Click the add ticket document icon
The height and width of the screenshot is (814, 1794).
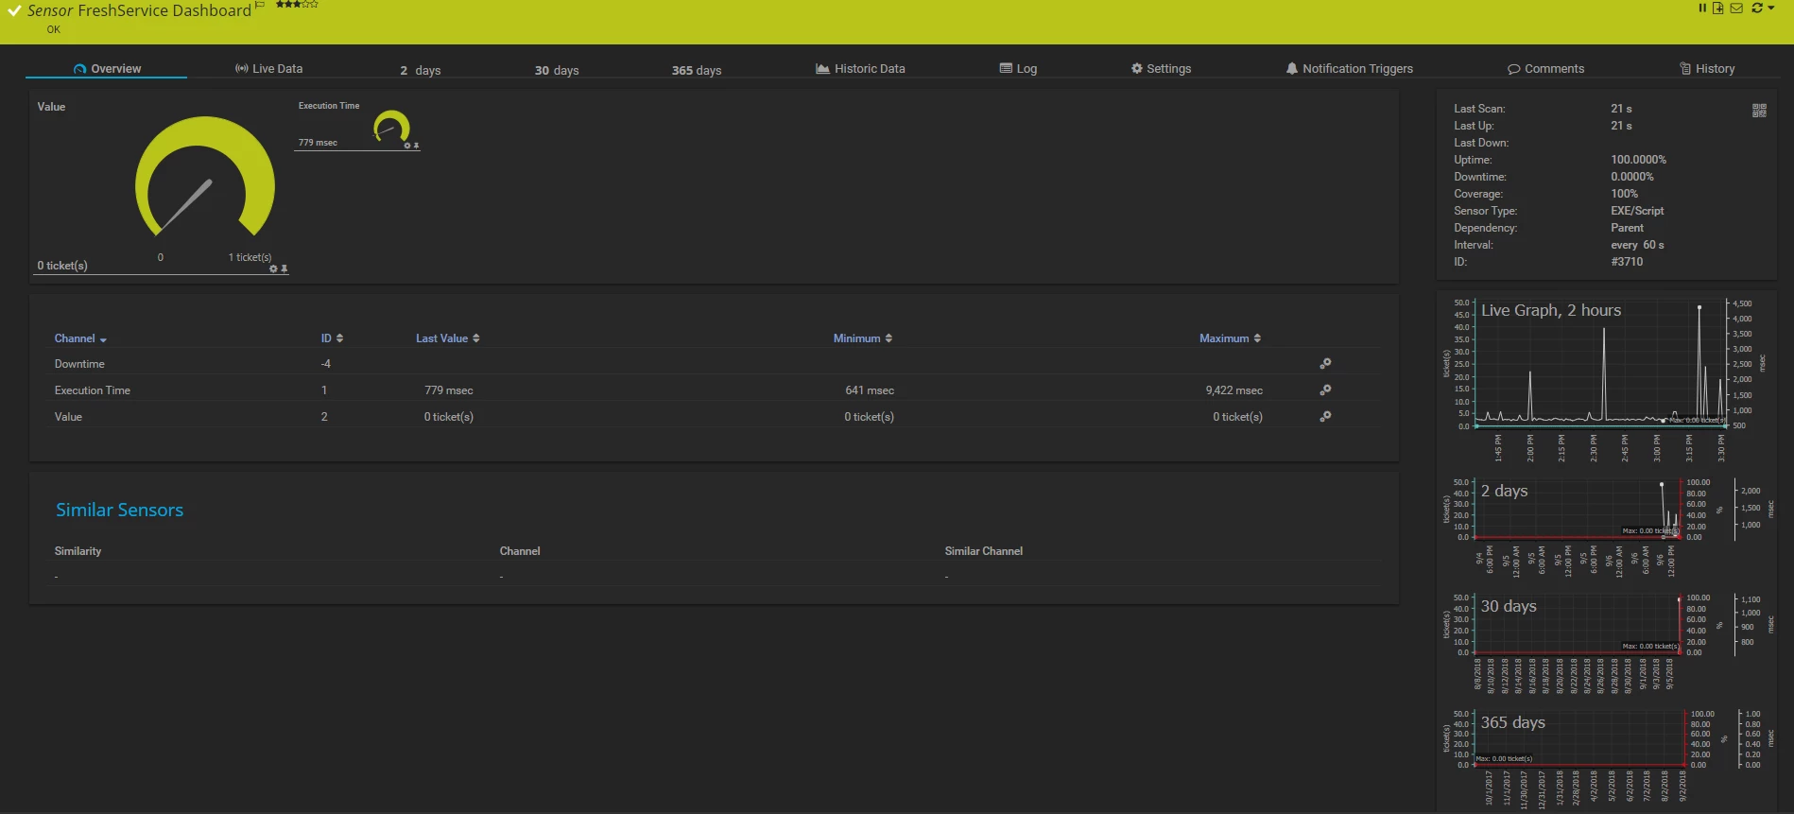pos(1717,8)
